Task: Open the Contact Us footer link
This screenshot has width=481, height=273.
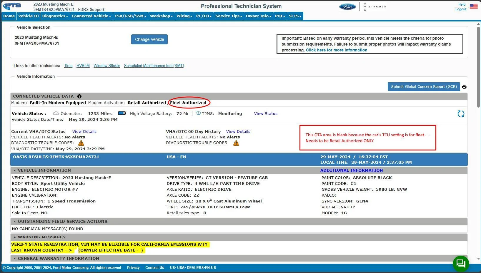Action: tap(155, 268)
